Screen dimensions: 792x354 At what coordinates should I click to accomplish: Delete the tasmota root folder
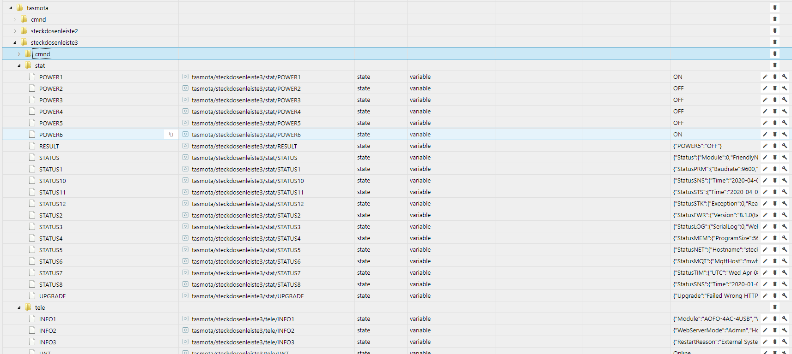coord(775,7)
